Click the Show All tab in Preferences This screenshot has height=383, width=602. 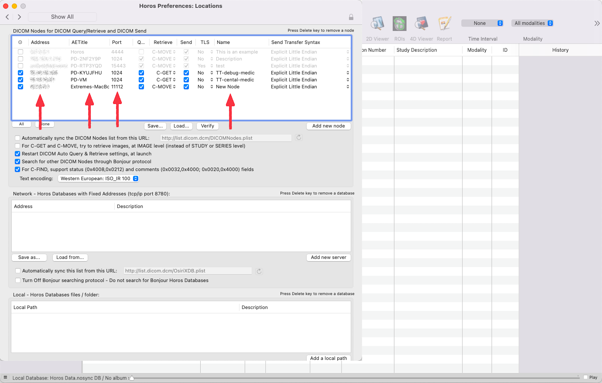point(62,17)
